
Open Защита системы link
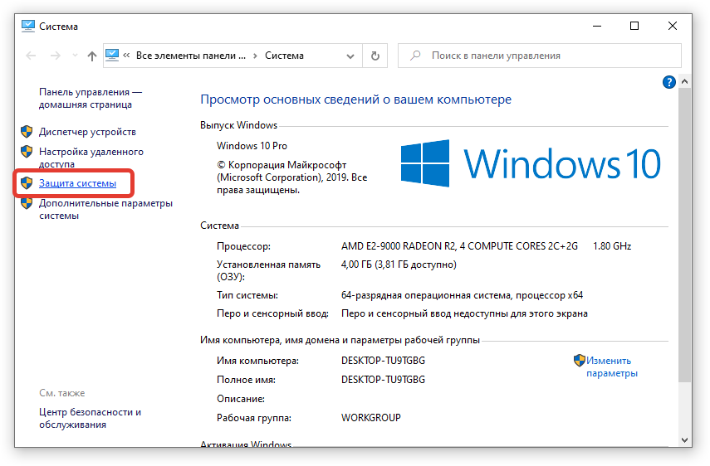(x=78, y=182)
